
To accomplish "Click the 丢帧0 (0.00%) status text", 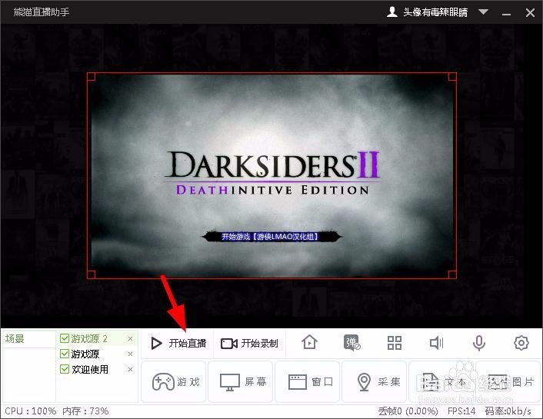I will [408, 411].
